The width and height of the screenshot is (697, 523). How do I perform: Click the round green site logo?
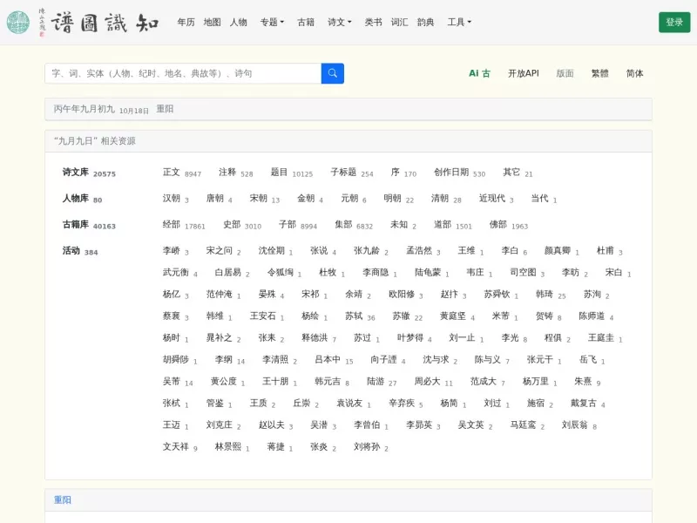tap(18, 23)
